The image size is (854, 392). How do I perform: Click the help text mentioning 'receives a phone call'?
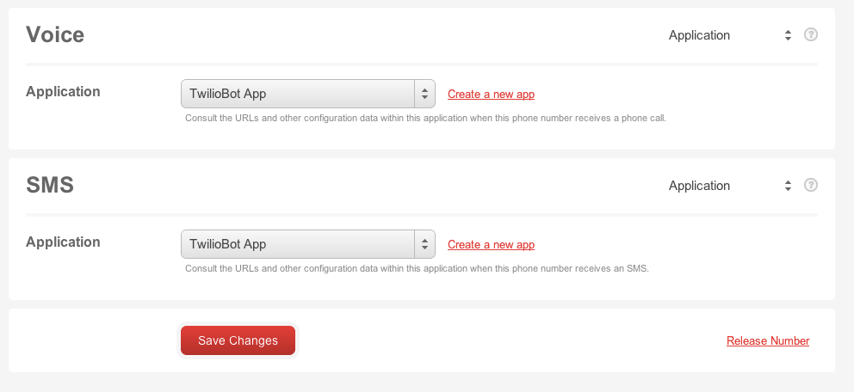425,118
